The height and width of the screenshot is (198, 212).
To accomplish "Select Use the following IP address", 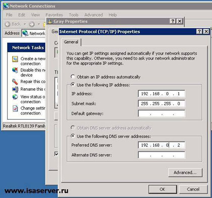I will (x=73, y=85).
